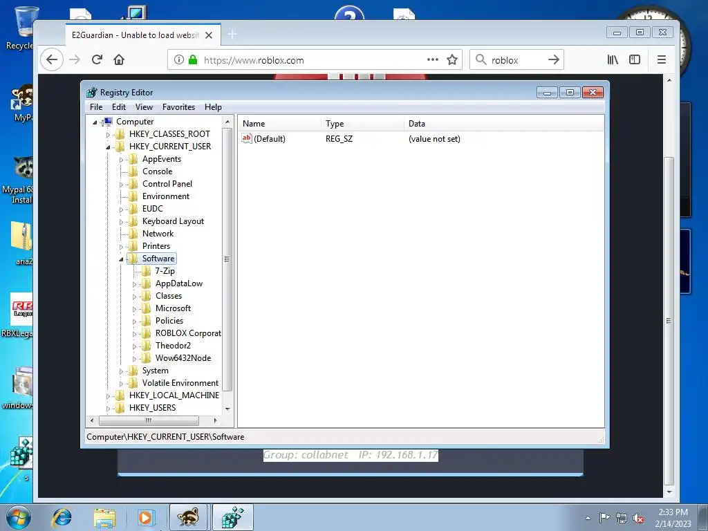Launch Internet Explorer from taskbar
Image resolution: width=708 pixels, height=531 pixels.
coord(62,517)
